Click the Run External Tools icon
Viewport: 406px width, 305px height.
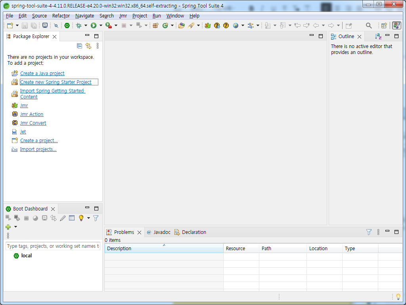pyautogui.click(x=109, y=25)
